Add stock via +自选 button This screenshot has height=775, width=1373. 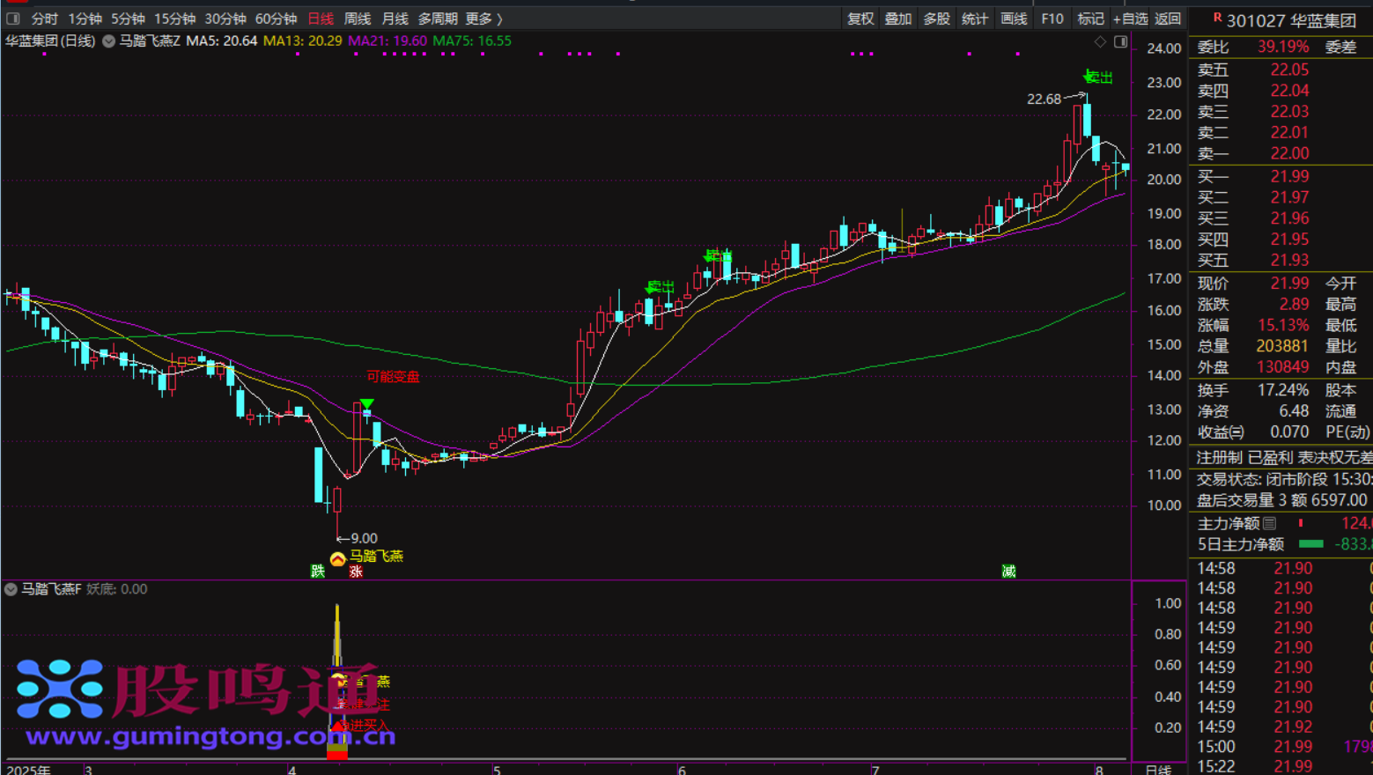[1130, 18]
